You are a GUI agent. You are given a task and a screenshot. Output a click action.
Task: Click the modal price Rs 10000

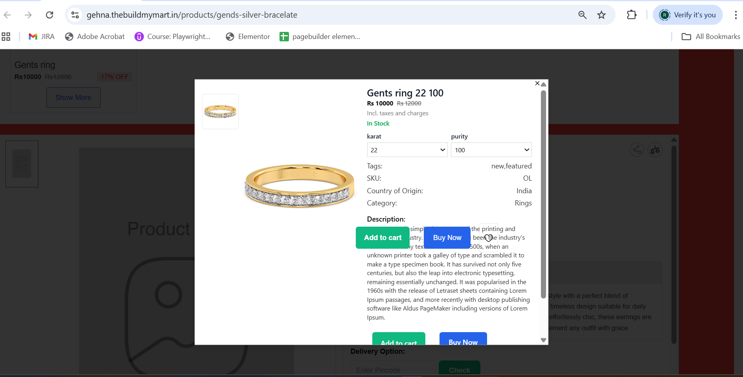(380, 103)
